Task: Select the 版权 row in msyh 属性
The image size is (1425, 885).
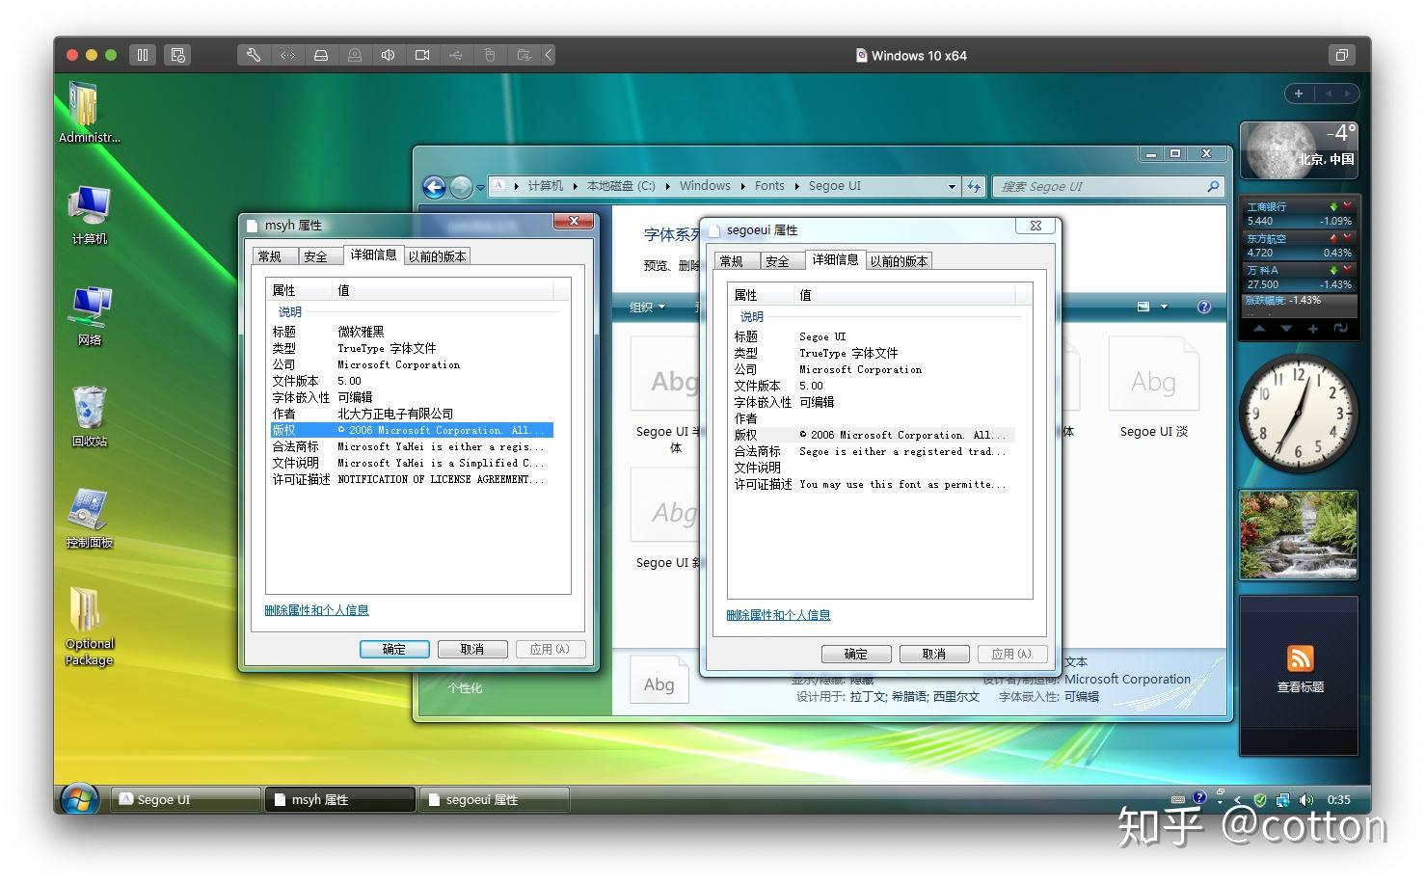Action: 412,430
